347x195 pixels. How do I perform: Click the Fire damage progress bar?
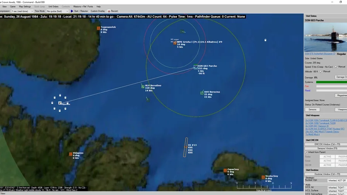331,86
